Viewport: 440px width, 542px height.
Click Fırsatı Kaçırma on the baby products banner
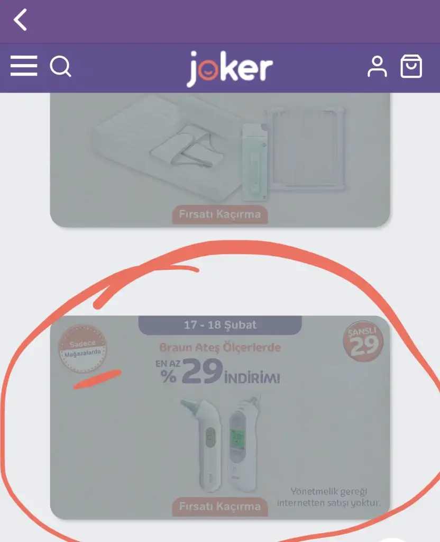220,214
